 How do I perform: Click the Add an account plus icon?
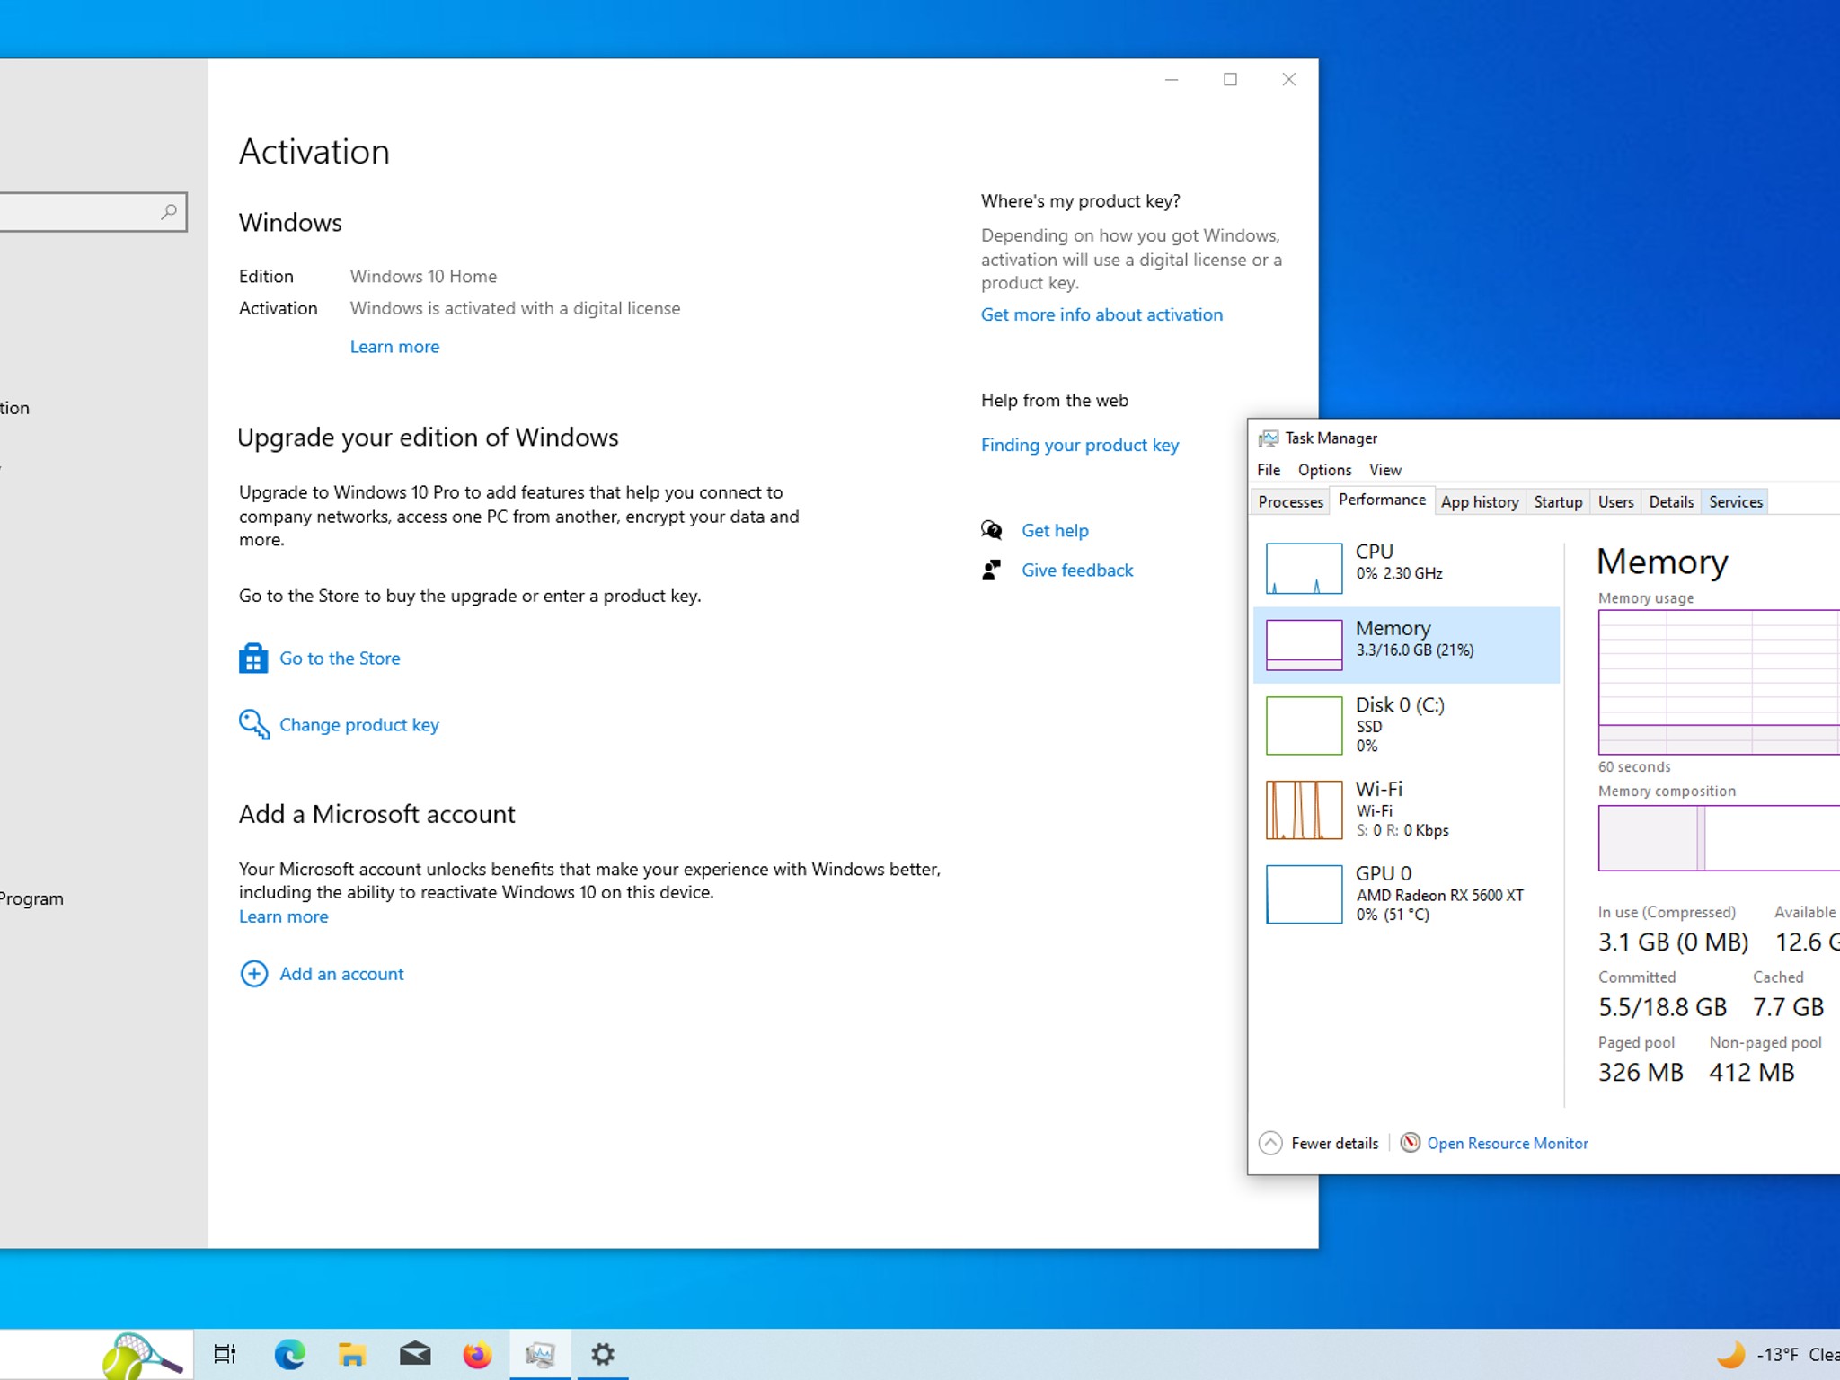coord(254,974)
